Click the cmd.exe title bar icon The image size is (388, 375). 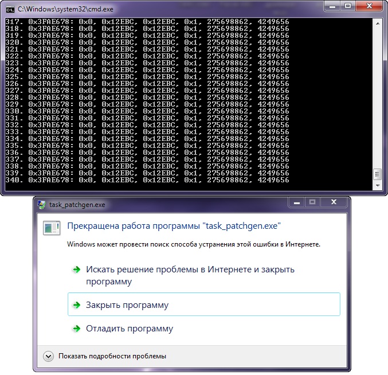click(x=10, y=9)
